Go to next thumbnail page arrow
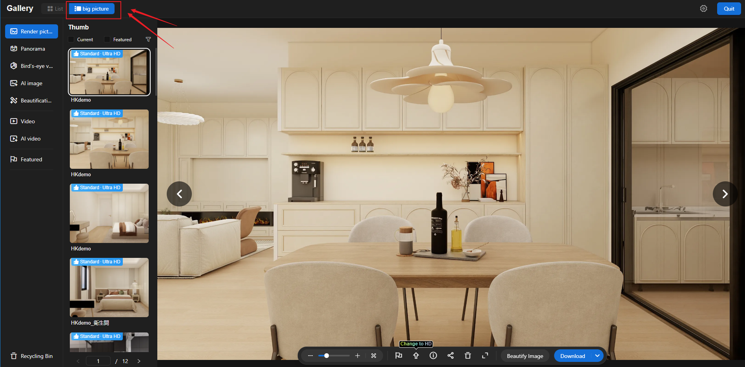The image size is (745, 367). tap(139, 361)
